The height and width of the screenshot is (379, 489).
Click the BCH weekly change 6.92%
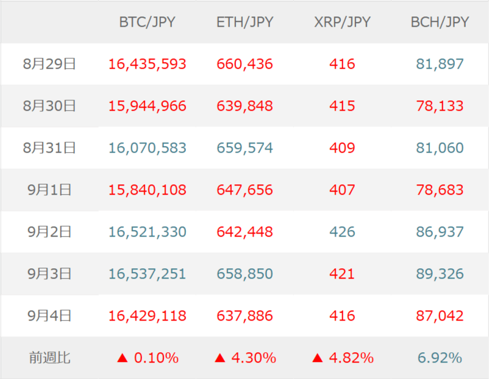point(440,358)
